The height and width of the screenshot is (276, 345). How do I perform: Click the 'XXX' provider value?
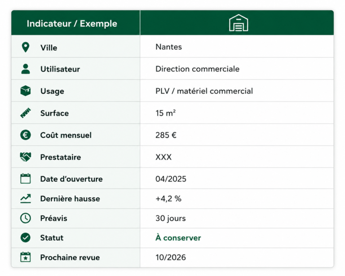164,157
